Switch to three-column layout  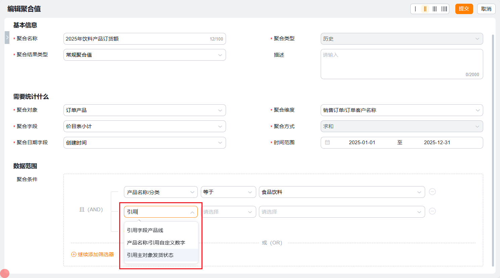(435, 9)
